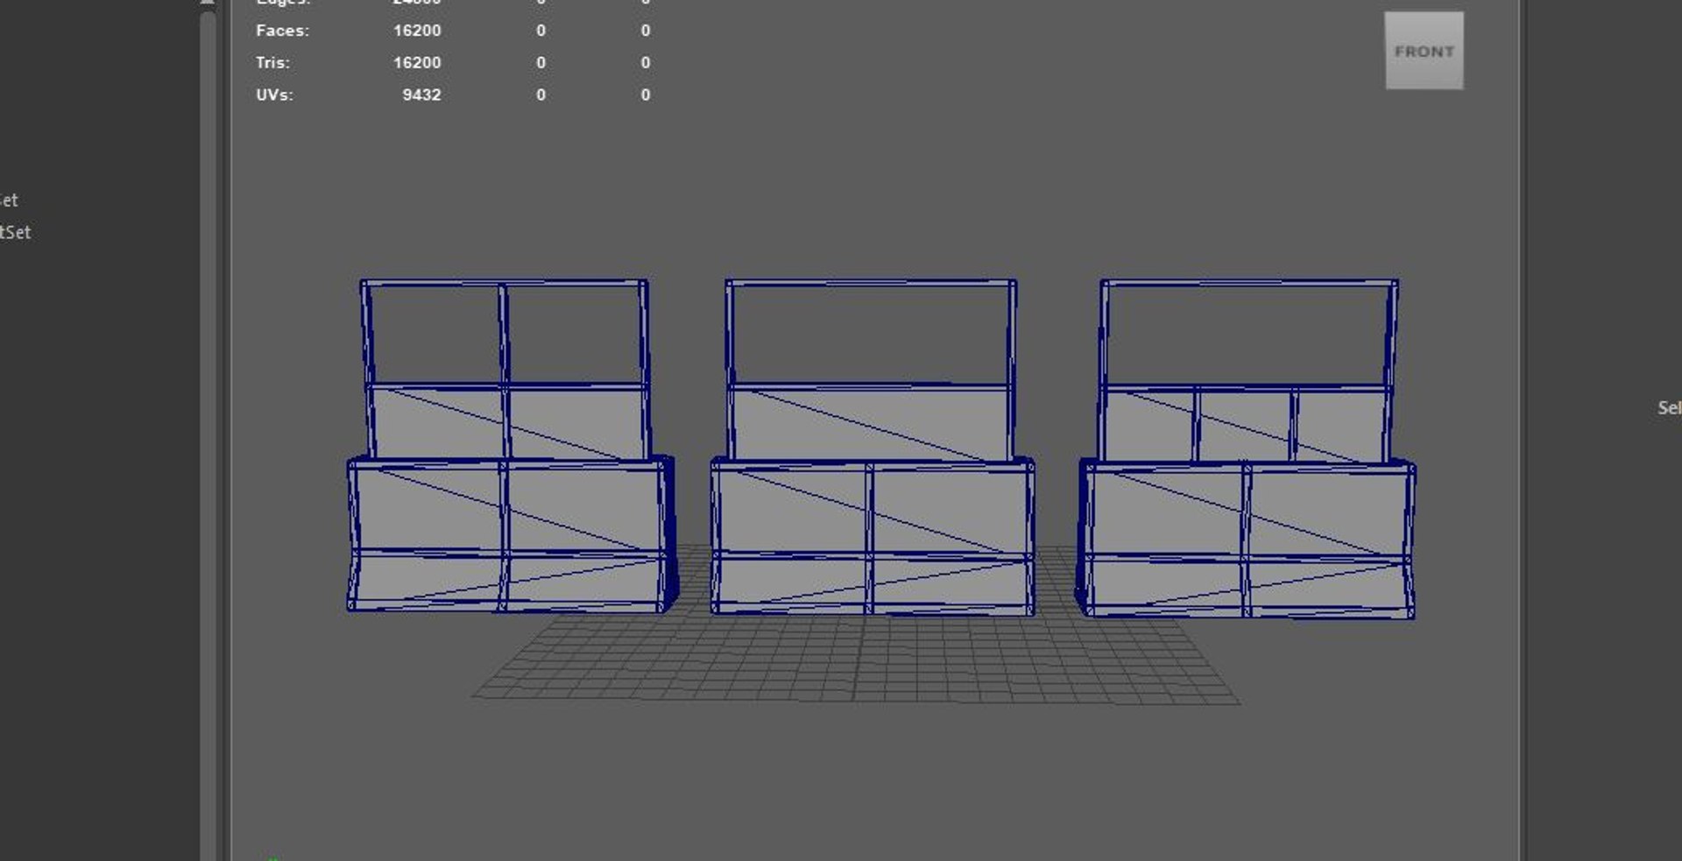Click the UVs: label

(x=274, y=95)
